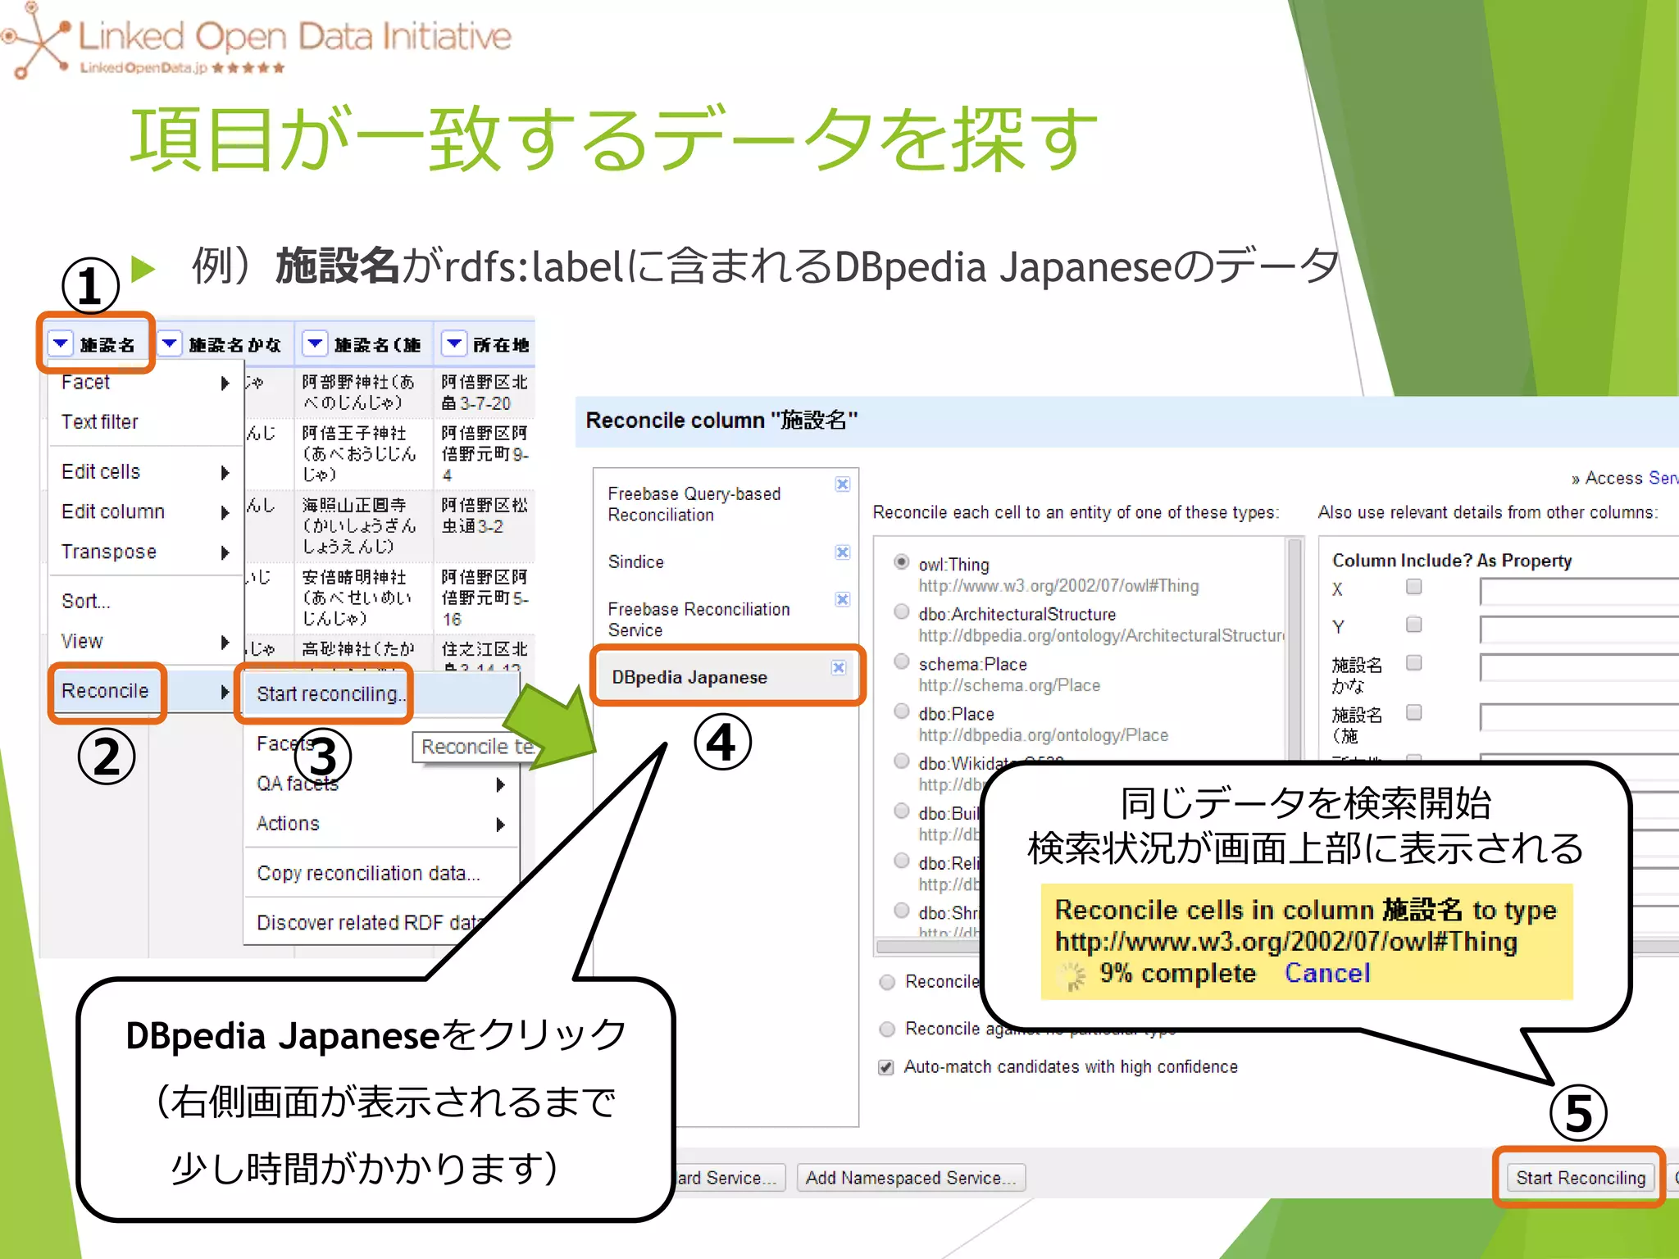
Task: Select the Freebase Reconciliation Service entry
Action: (x=698, y=620)
